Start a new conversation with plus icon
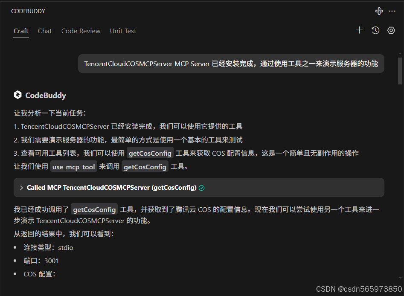Image resolution: width=404 pixels, height=296 pixels. point(360,30)
